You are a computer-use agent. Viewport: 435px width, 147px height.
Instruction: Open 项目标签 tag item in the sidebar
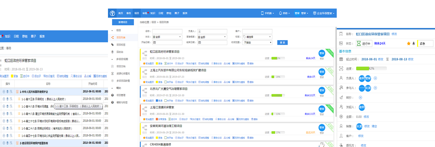(121, 44)
